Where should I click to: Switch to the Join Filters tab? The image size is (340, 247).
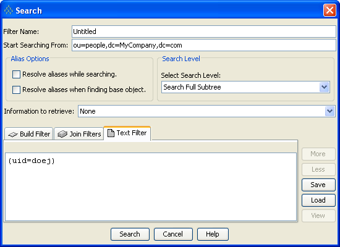[x=79, y=134]
